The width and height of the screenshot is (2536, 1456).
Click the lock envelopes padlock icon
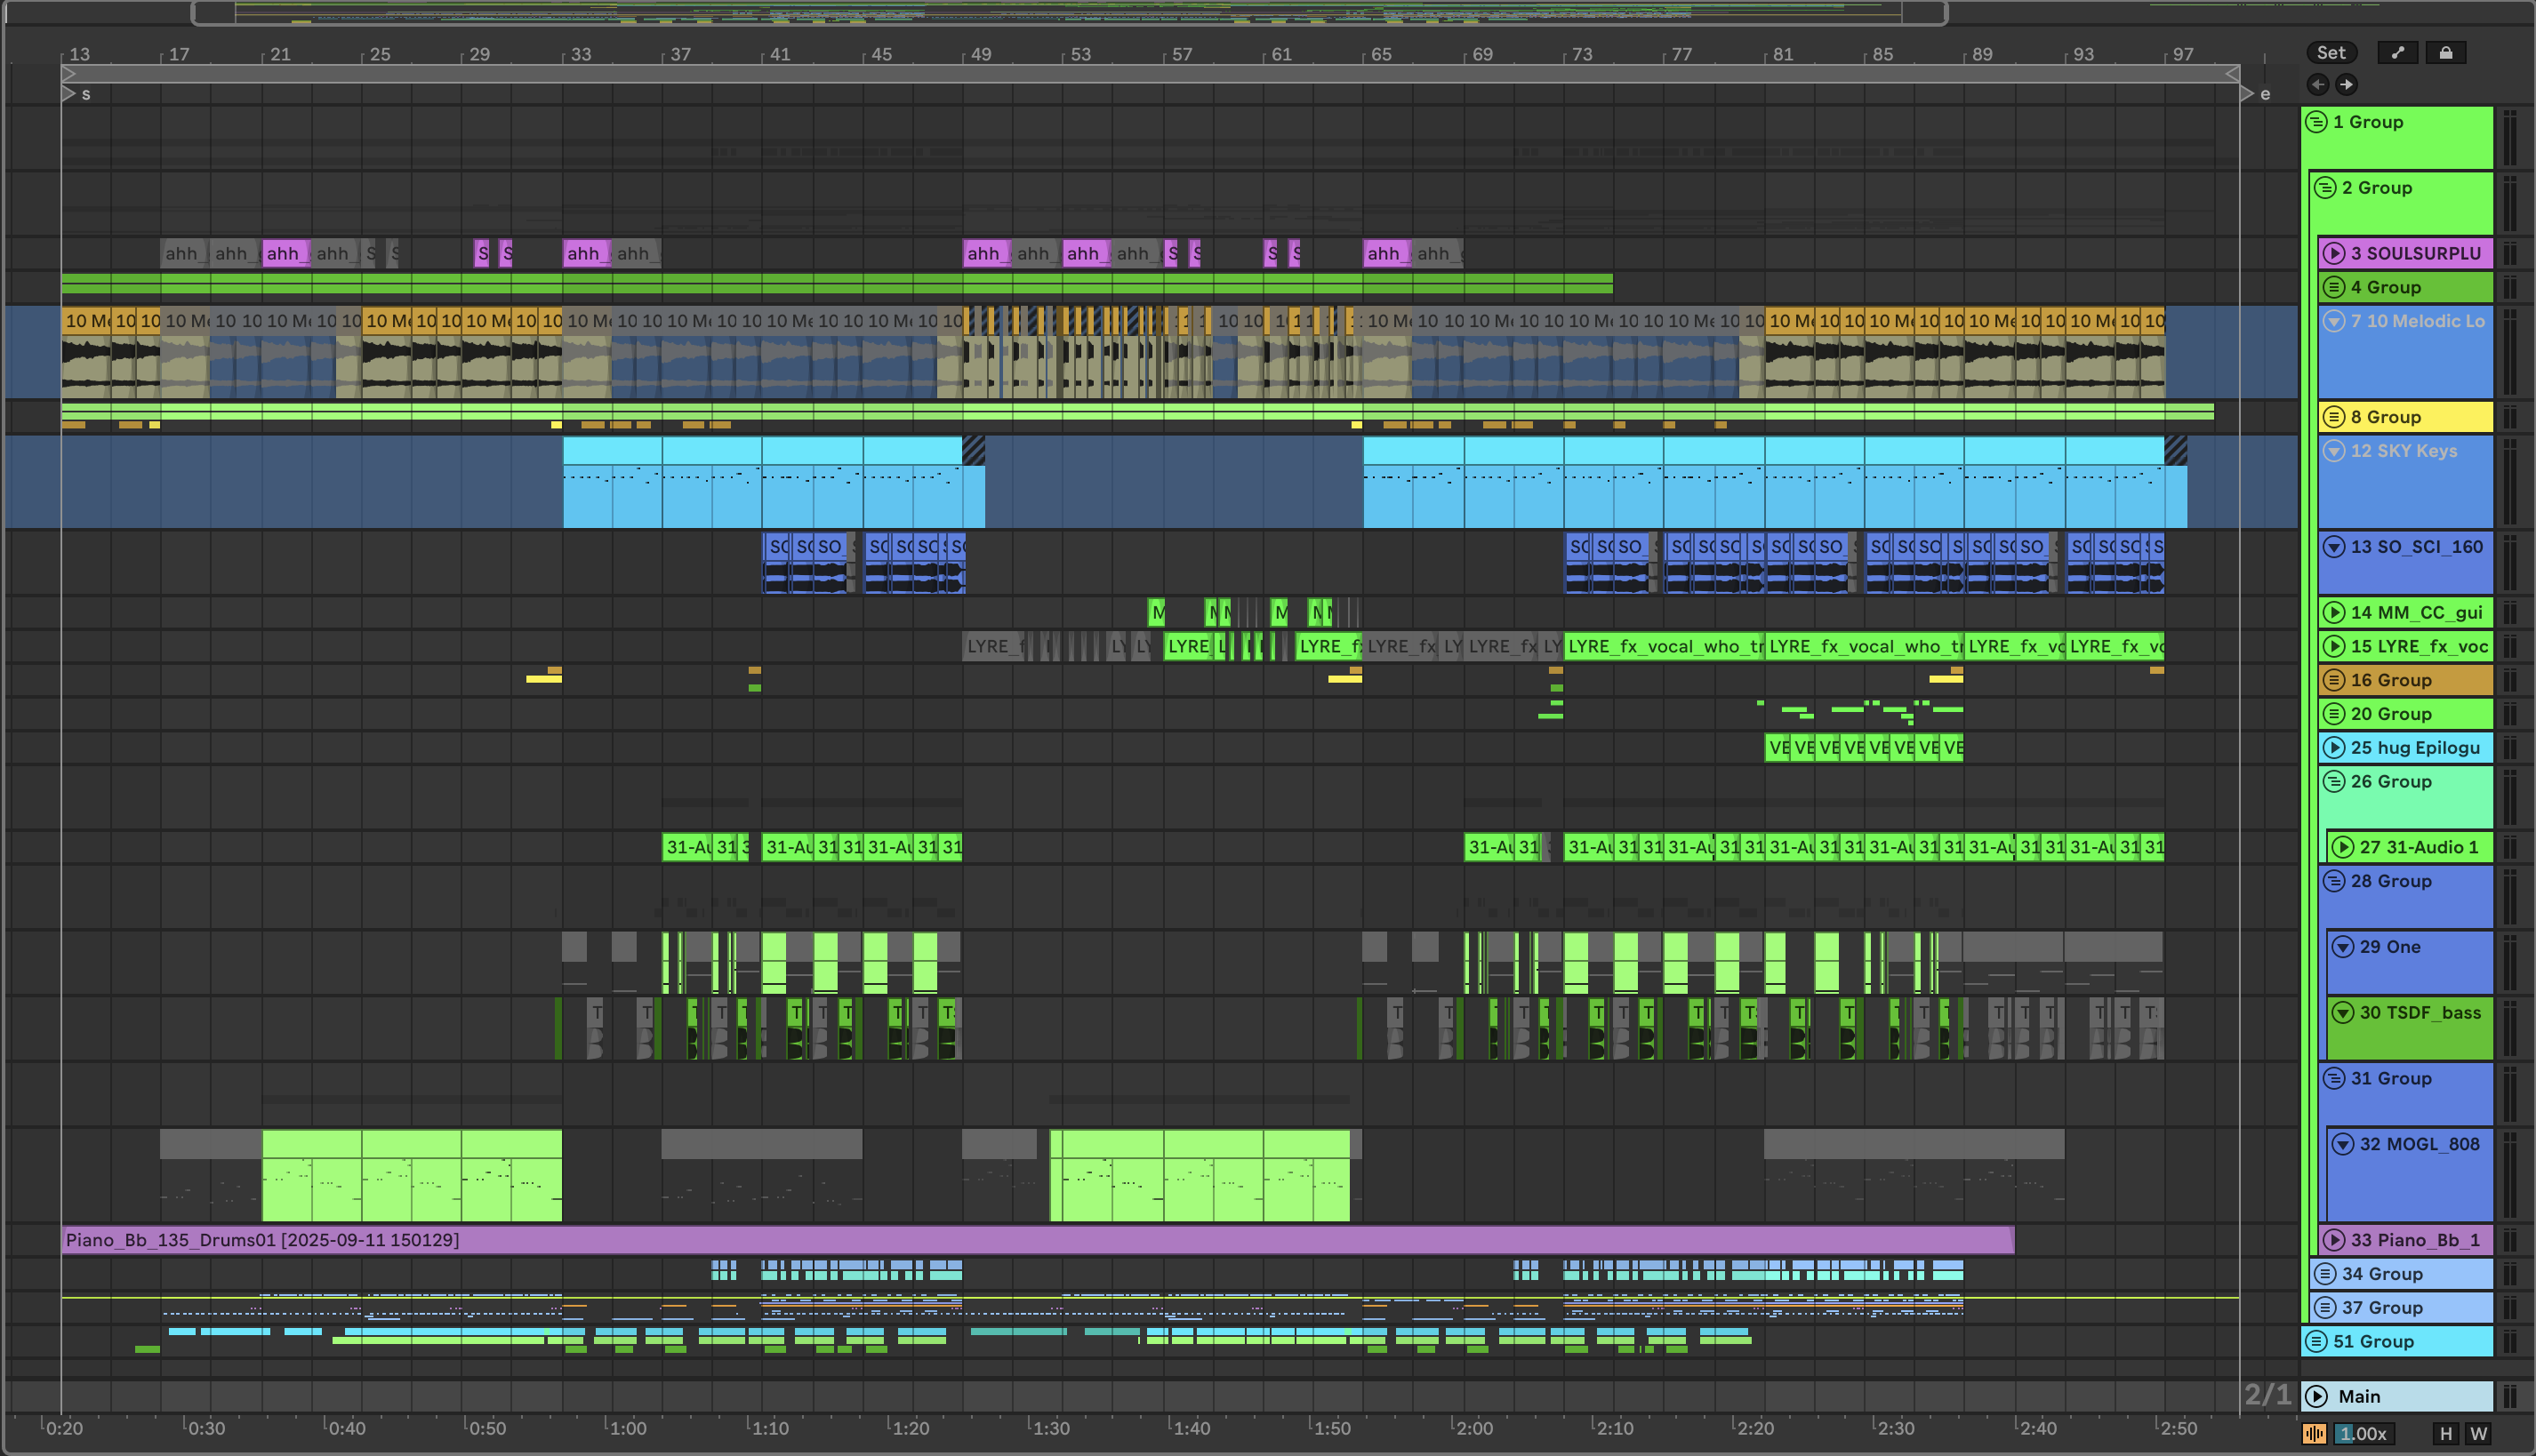(2446, 53)
